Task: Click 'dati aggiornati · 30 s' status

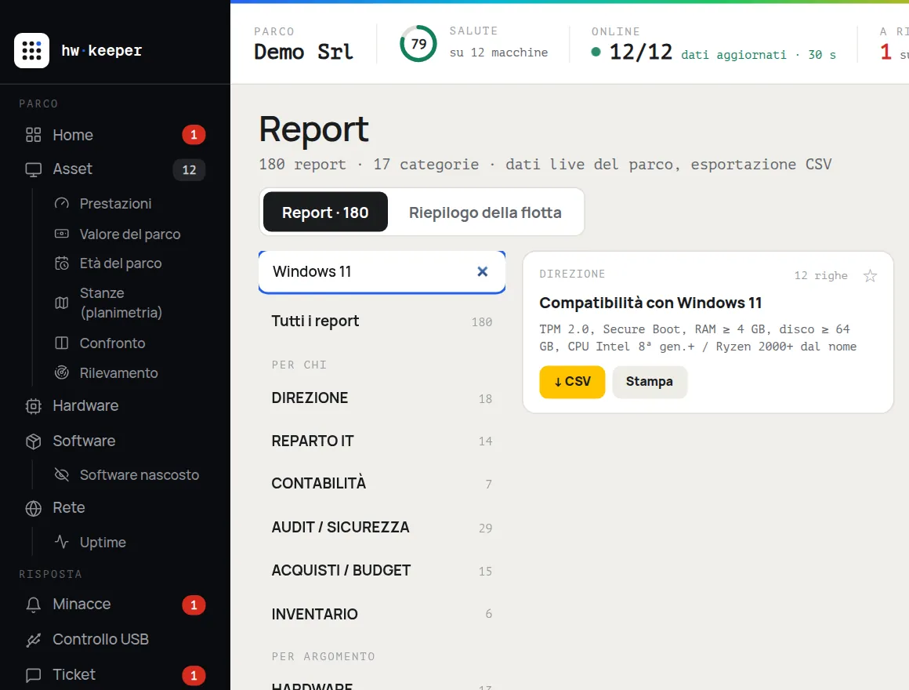Action: [759, 55]
